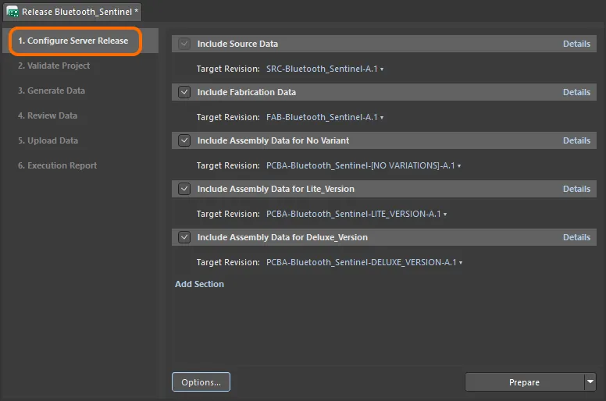Open Details for Assembly Data No Variant

pyautogui.click(x=576, y=140)
